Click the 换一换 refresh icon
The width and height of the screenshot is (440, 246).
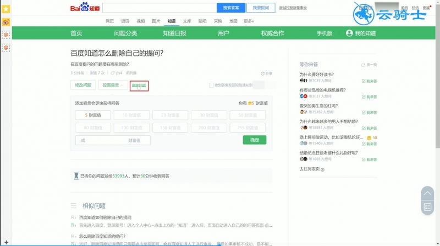coord(363,65)
